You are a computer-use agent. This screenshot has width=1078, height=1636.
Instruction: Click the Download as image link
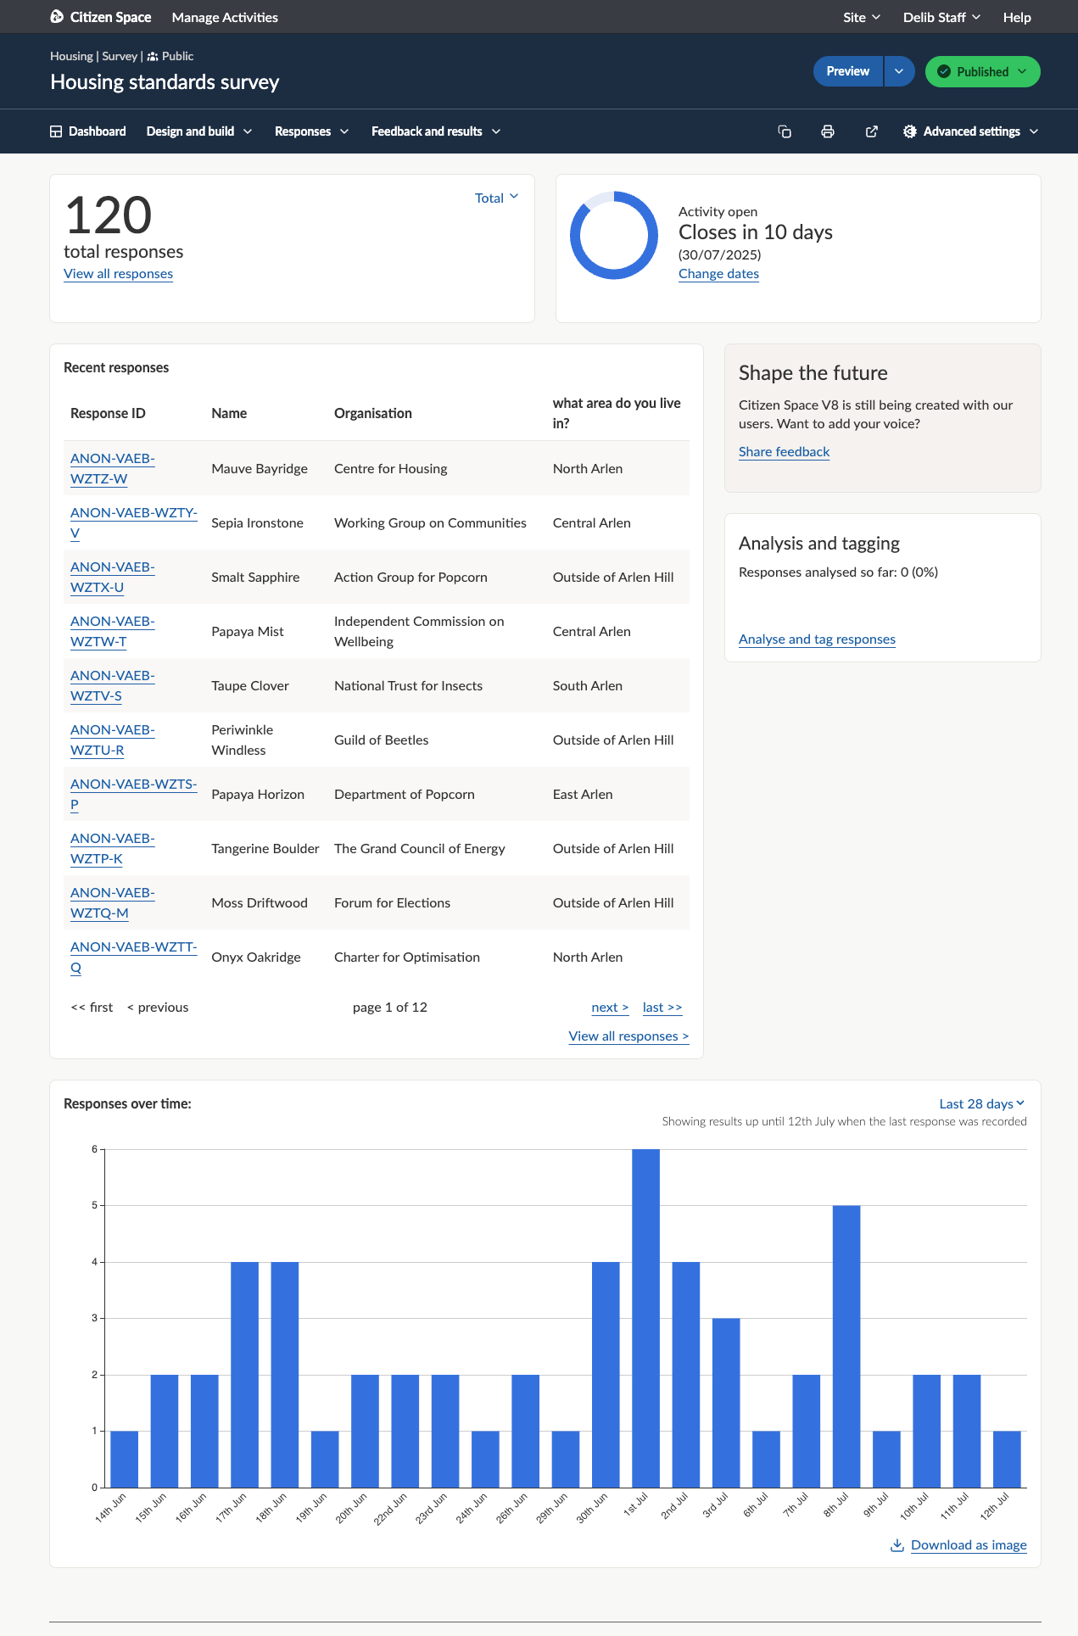point(969,1545)
